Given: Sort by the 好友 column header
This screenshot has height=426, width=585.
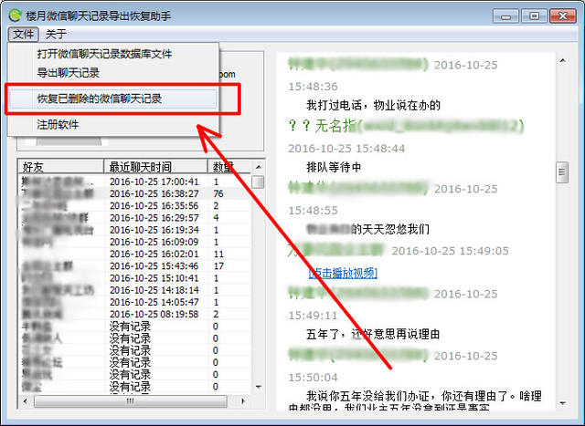Looking at the screenshot, I should 61,167.
